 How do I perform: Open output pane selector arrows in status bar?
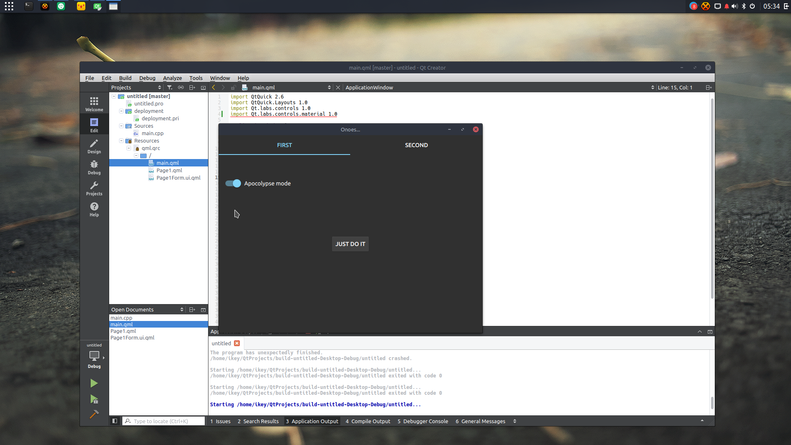(515, 421)
